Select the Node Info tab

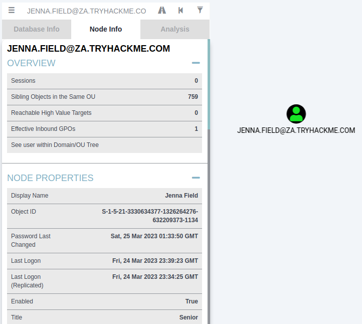coord(106,29)
